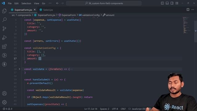Click the minimap code overview

coord(187,25)
